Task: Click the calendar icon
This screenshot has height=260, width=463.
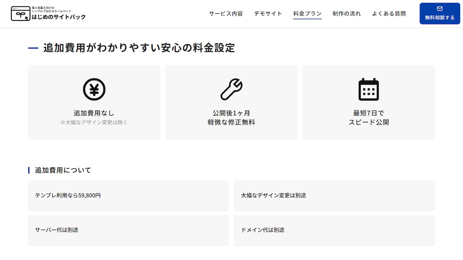Action: point(369,89)
